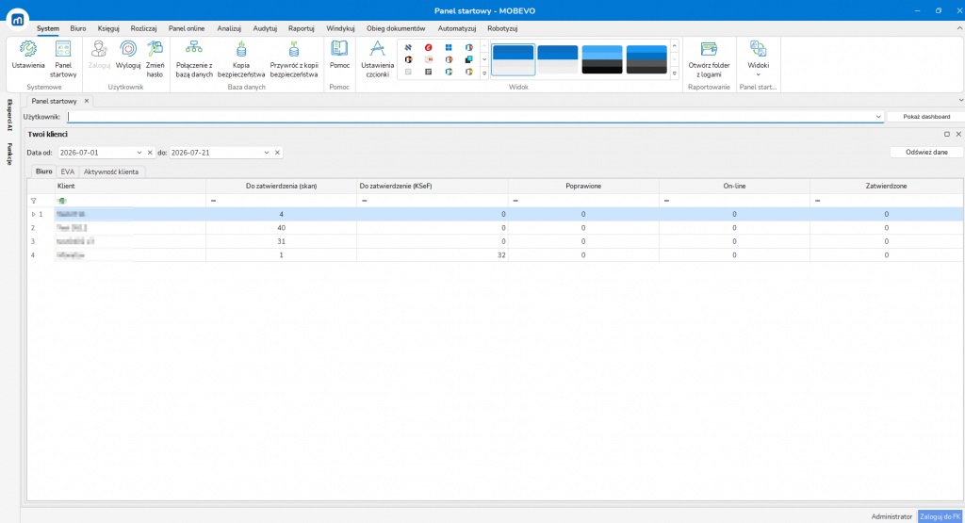Click the Pokaż dashboard button
Image resolution: width=965 pixels, height=523 pixels.
(926, 117)
